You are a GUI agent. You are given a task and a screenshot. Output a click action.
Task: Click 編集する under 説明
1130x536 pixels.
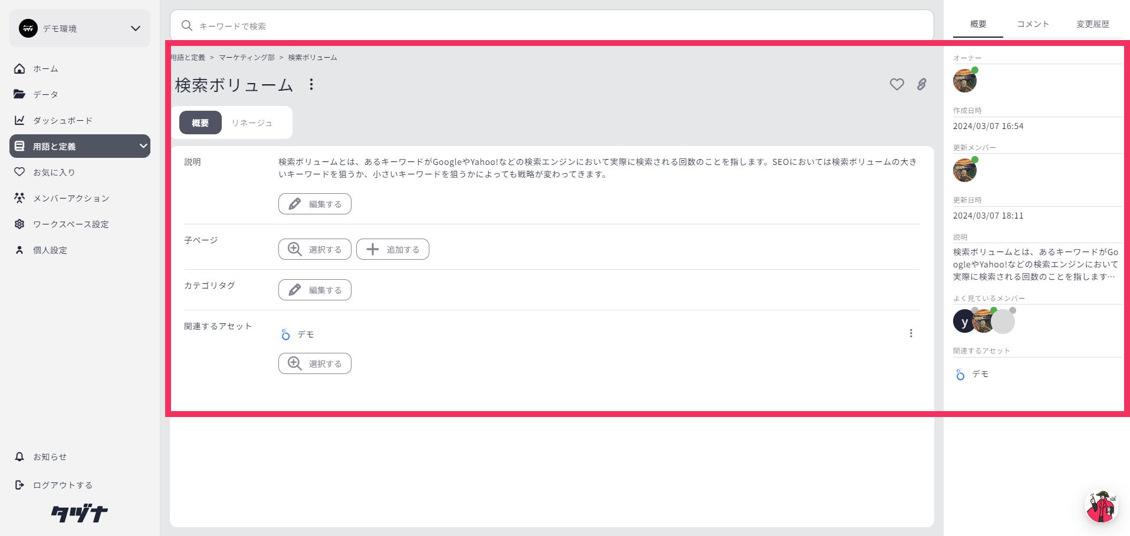coord(314,204)
